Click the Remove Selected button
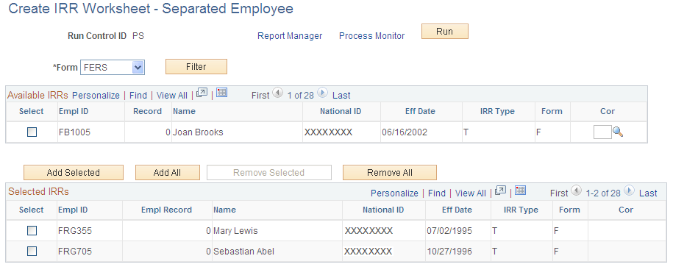Screen dimensions: 673x267 tap(269, 173)
